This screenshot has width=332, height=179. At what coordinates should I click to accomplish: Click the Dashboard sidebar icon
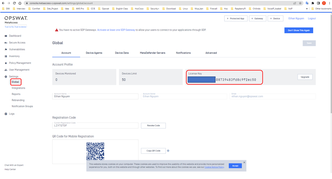(x=6, y=36)
